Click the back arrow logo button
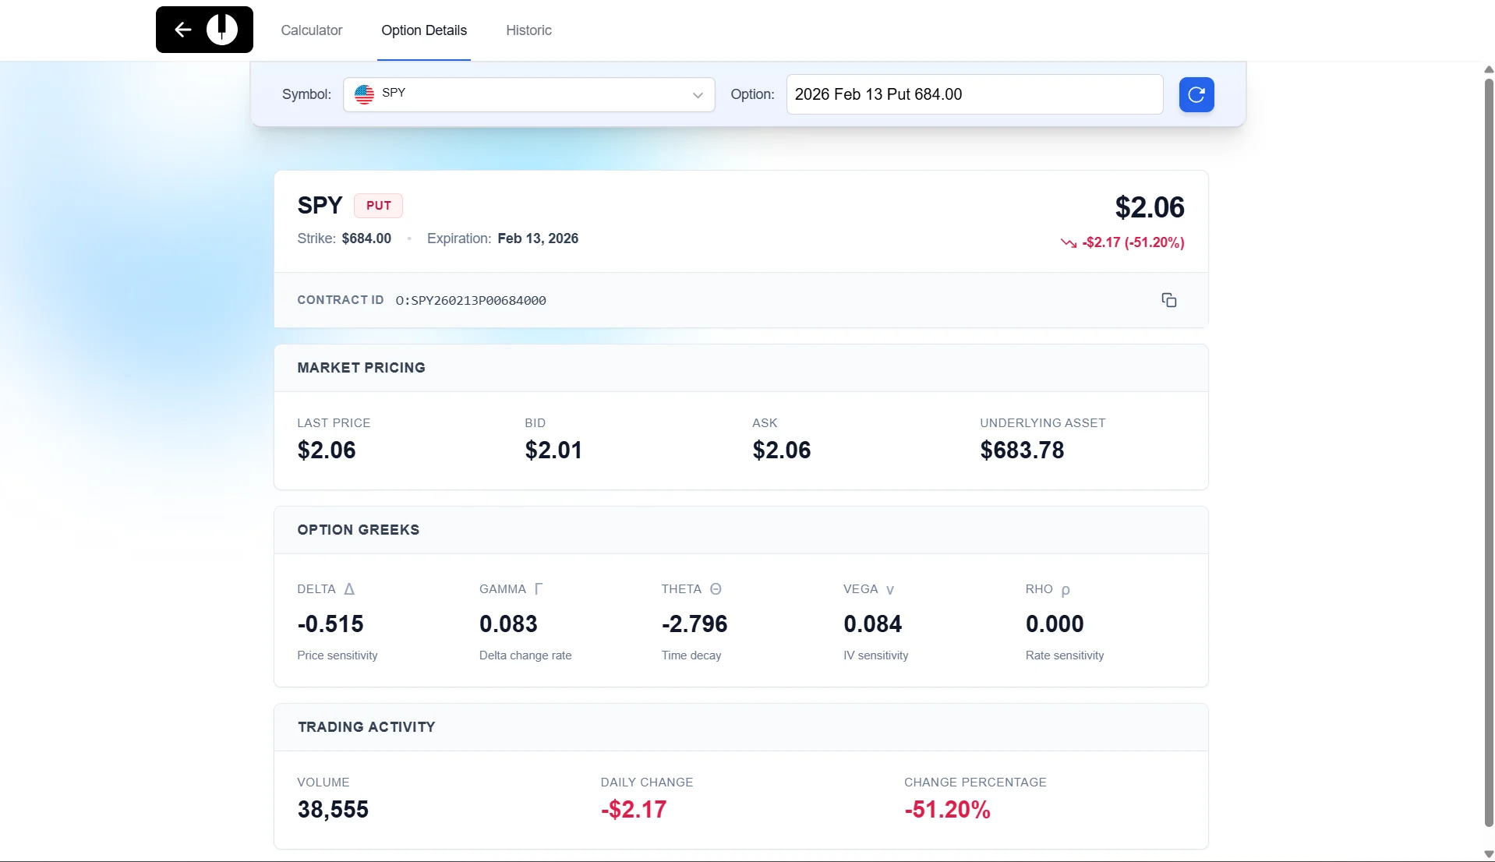 204,30
